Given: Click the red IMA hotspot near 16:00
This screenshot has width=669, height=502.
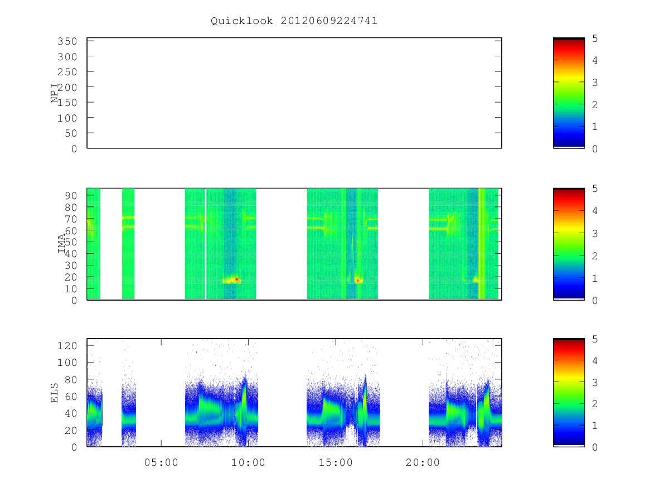Looking at the screenshot, I should [357, 280].
